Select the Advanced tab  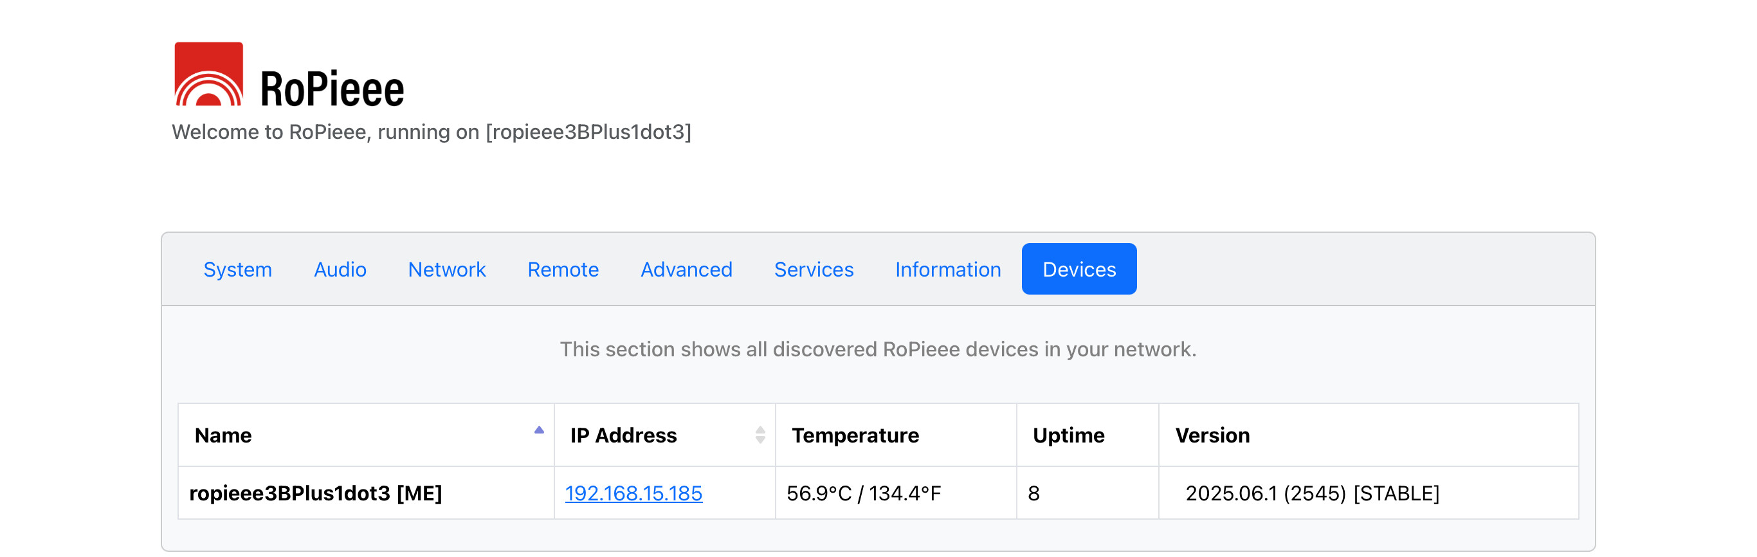686,269
